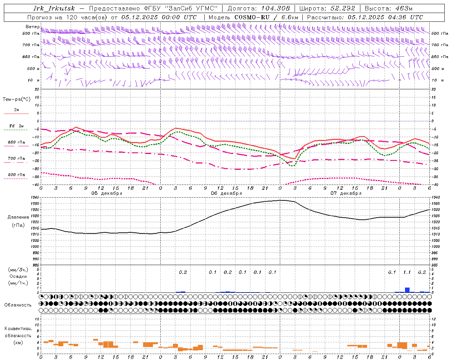Click the 'Давление' pressure chart label
450x360 pixels.
(18, 217)
